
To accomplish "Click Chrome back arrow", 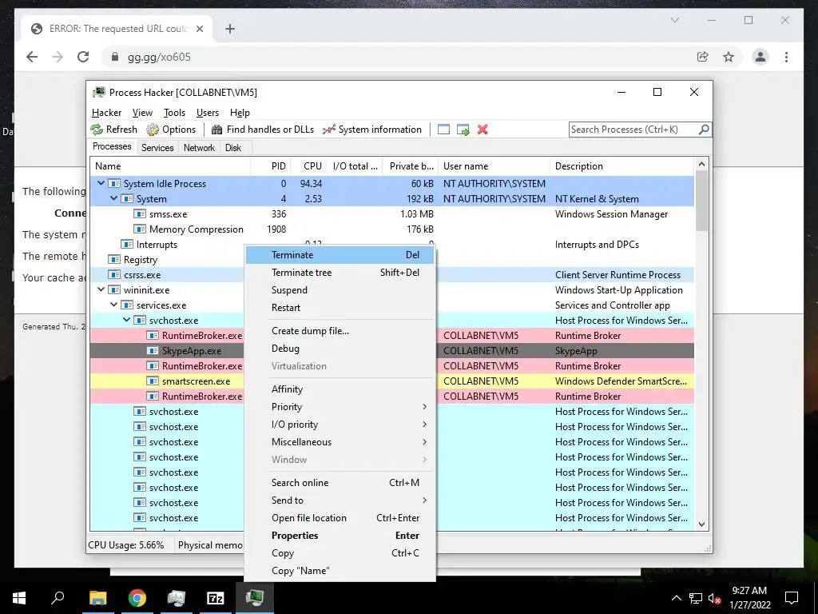I will pyautogui.click(x=32, y=57).
